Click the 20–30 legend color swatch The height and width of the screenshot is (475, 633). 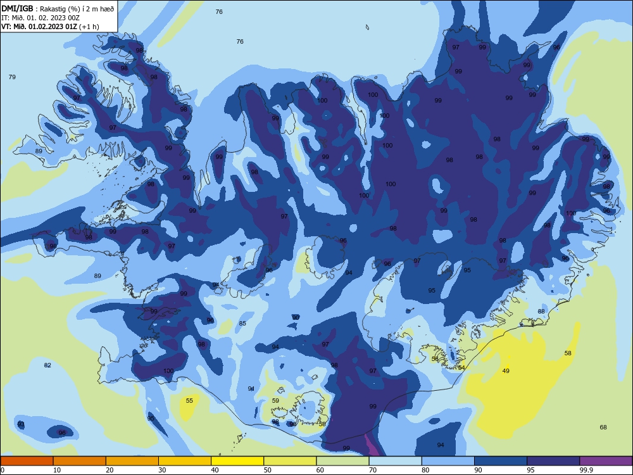coord(132,461)
